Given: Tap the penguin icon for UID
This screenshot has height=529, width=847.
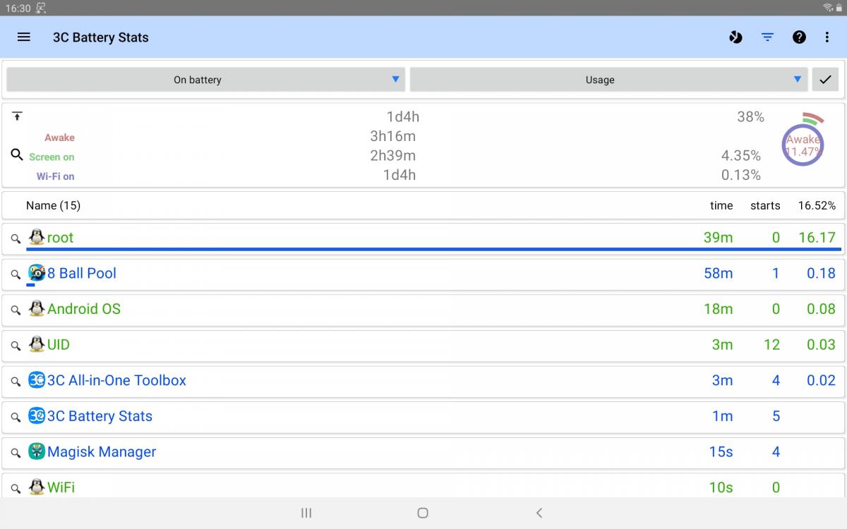Looking at the screenshot, I should pos(37,344).
